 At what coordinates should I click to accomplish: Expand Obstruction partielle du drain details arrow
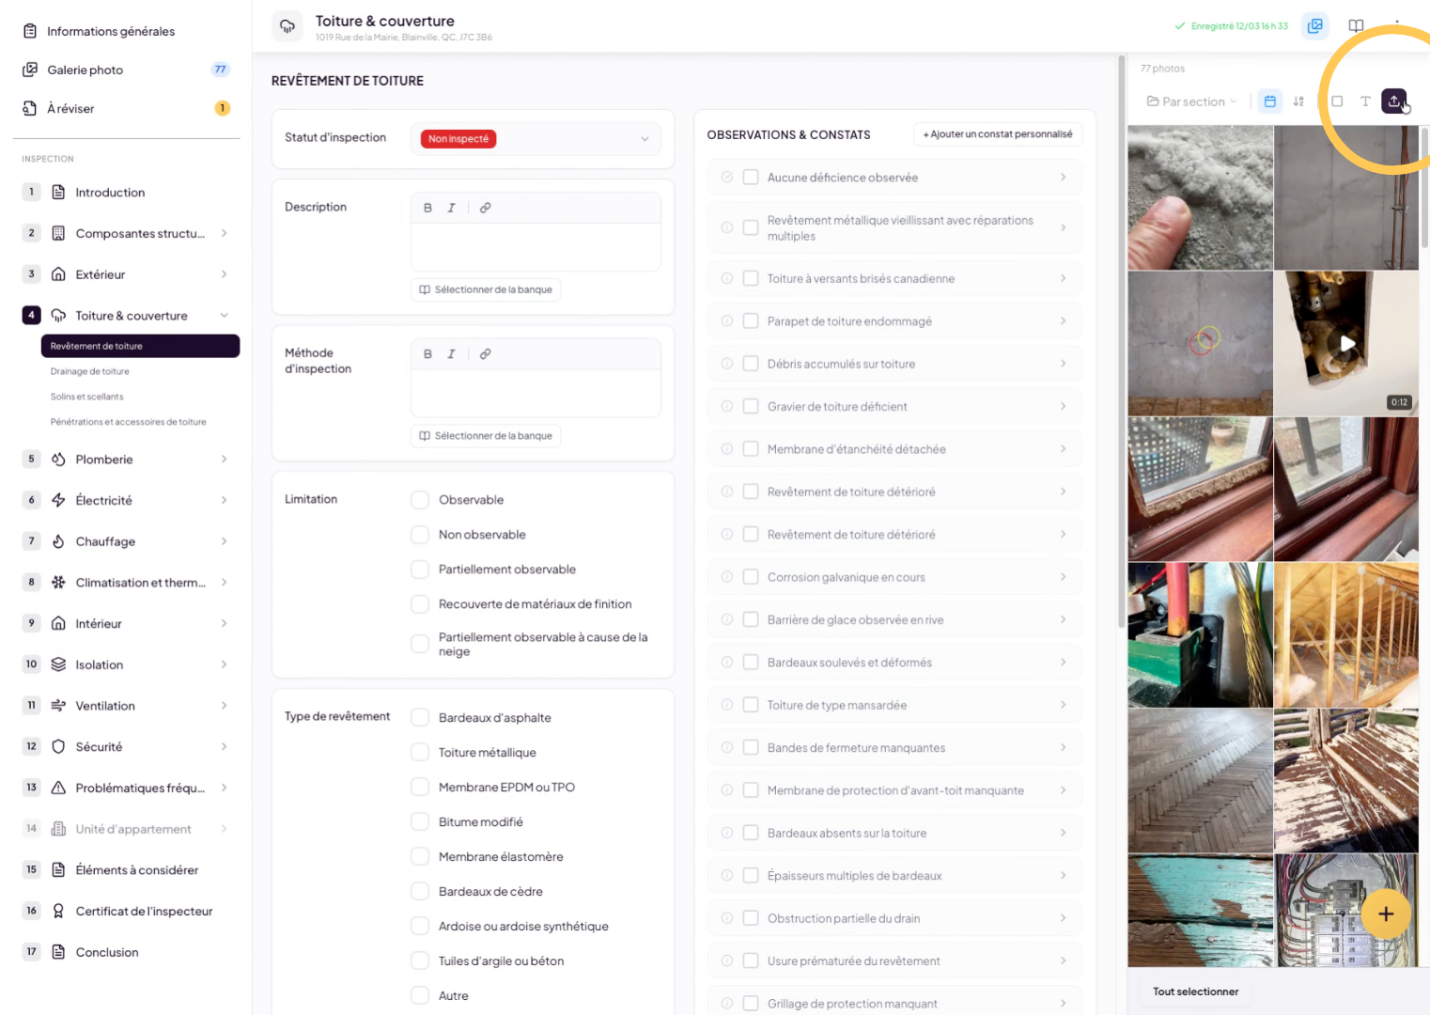click(1063, 918)
